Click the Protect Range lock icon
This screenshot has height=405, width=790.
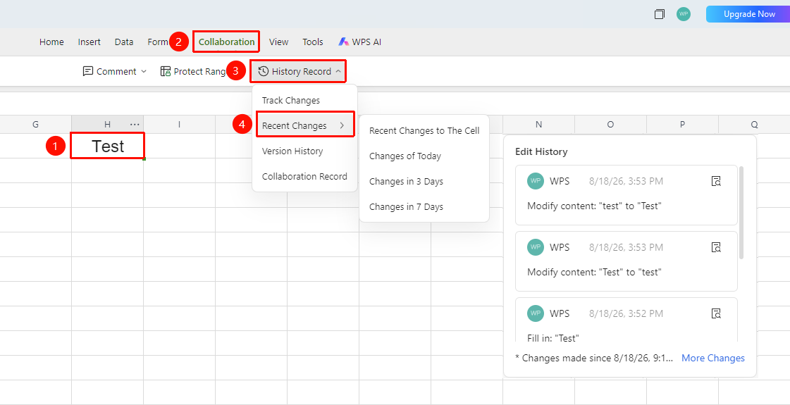tap(165, 71)
